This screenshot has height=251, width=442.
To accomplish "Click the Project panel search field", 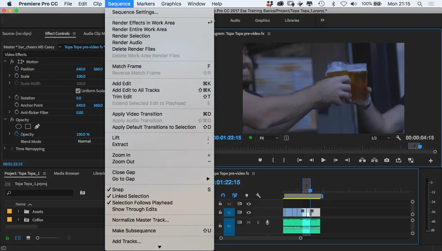I will click(x=40, y=193).
